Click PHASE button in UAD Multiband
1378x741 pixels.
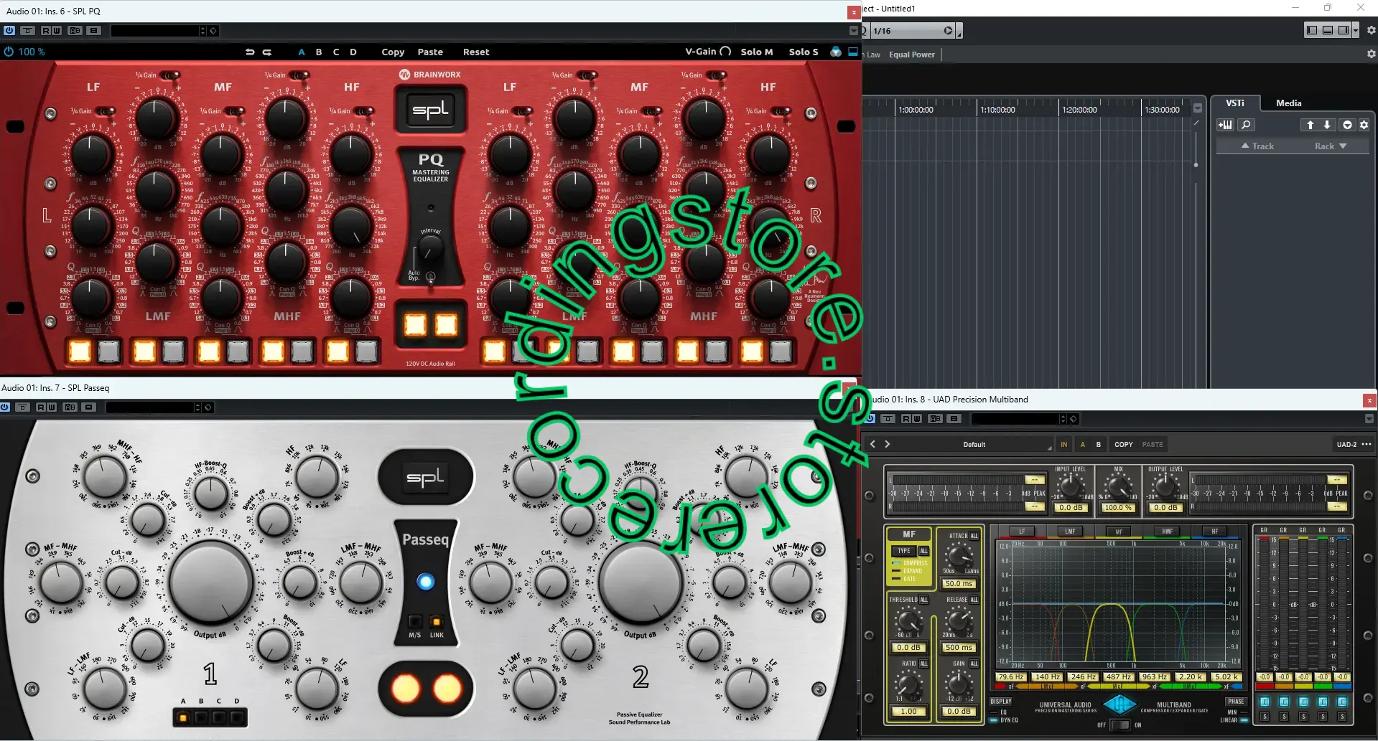point(1236,702)
